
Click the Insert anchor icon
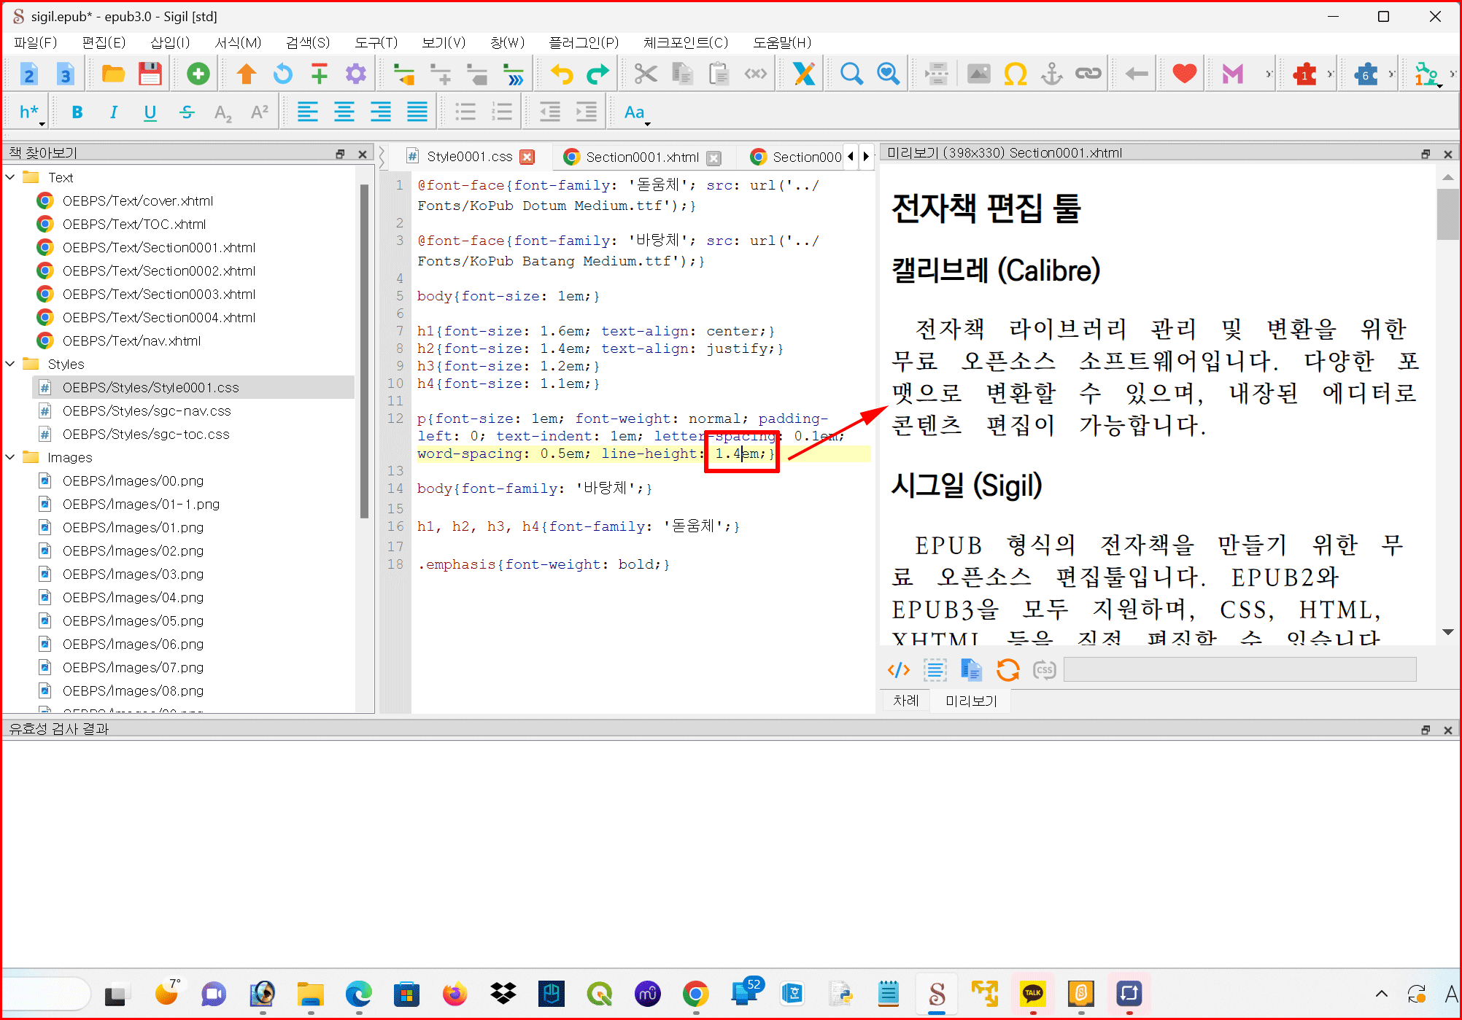click(x=1051, y=74)
